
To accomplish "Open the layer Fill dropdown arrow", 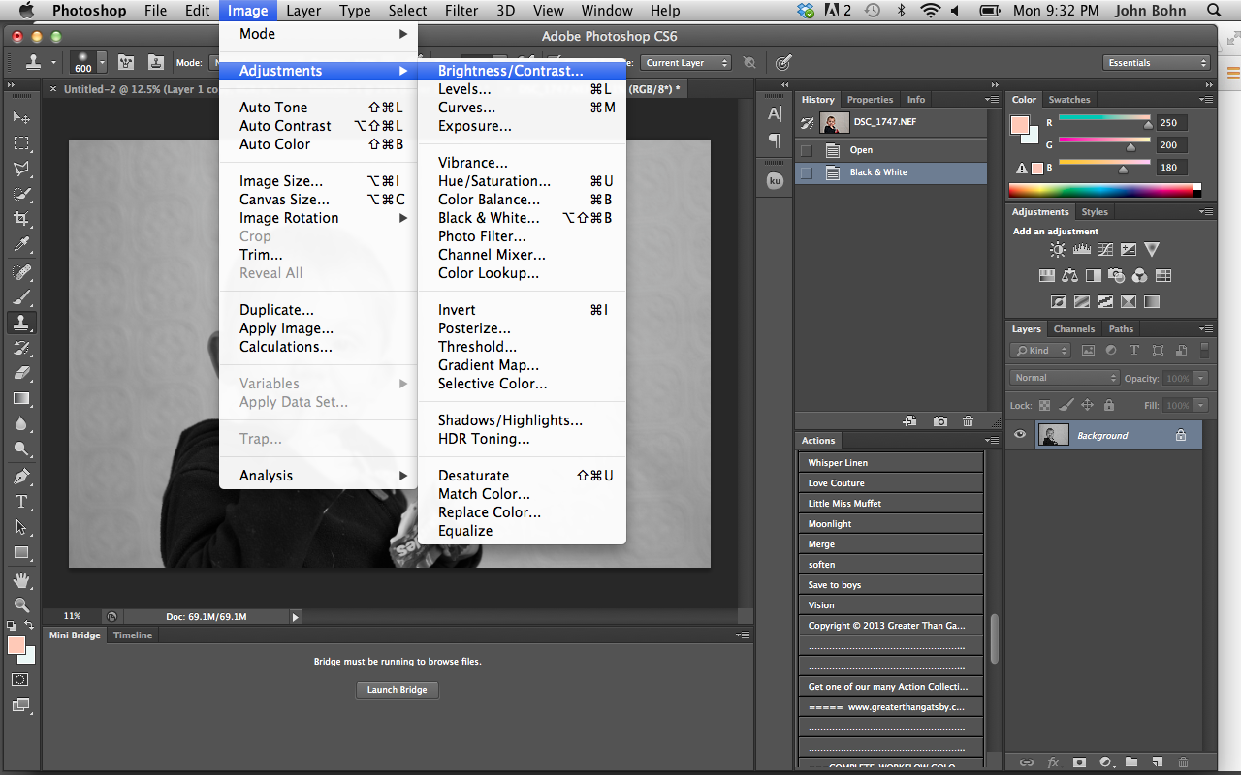I will tap(1201, 406).
